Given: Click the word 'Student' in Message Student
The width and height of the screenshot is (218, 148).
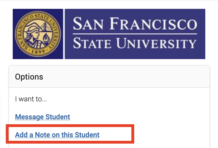Looking at the screenshot, I should (58, 117).
